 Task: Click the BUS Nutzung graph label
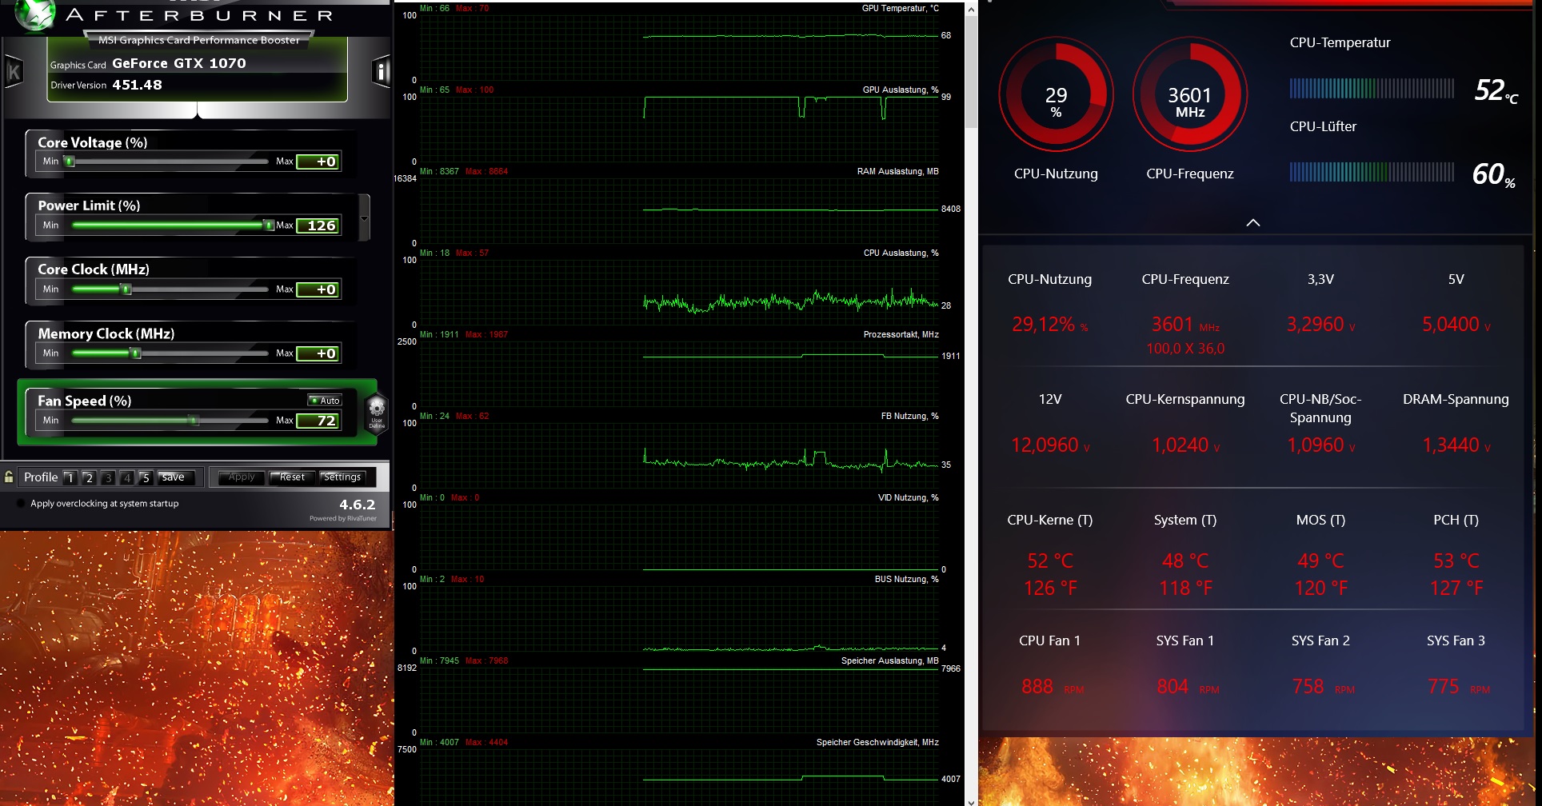point(906,579)
